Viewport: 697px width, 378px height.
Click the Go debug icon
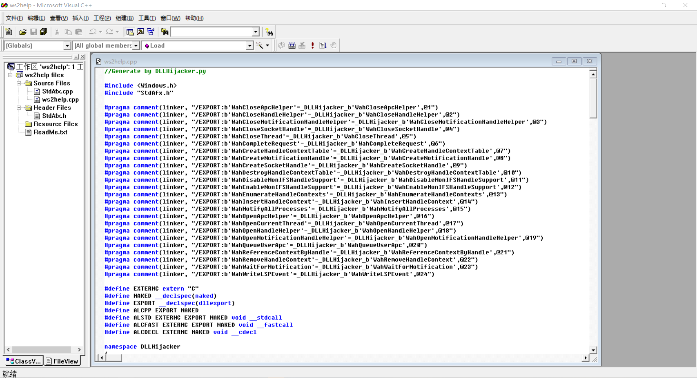point(323,45)
